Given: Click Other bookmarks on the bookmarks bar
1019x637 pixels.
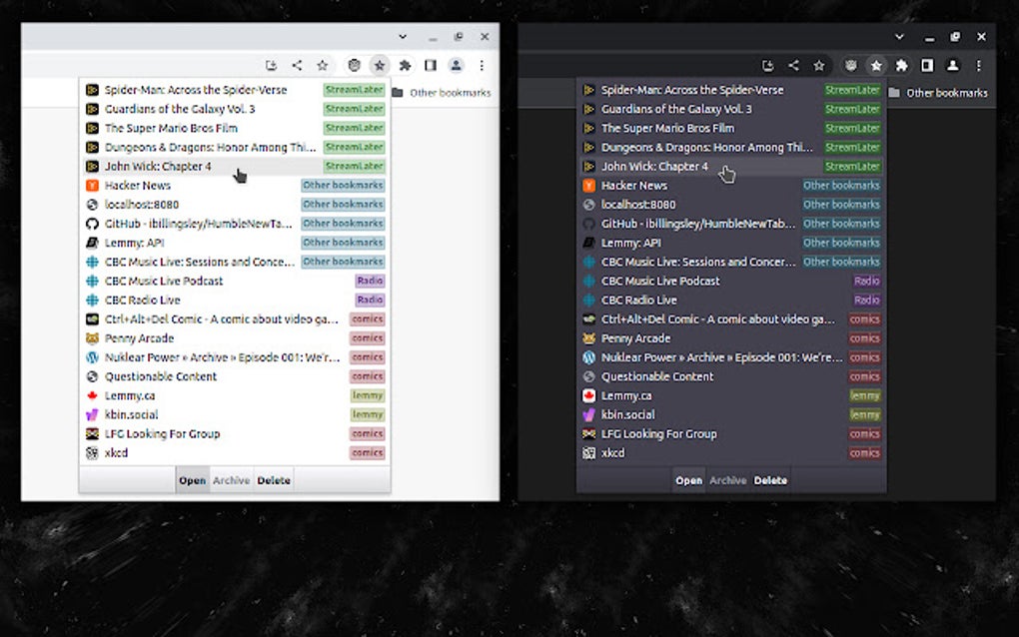Looking at the screenshot, I should 444,93.
